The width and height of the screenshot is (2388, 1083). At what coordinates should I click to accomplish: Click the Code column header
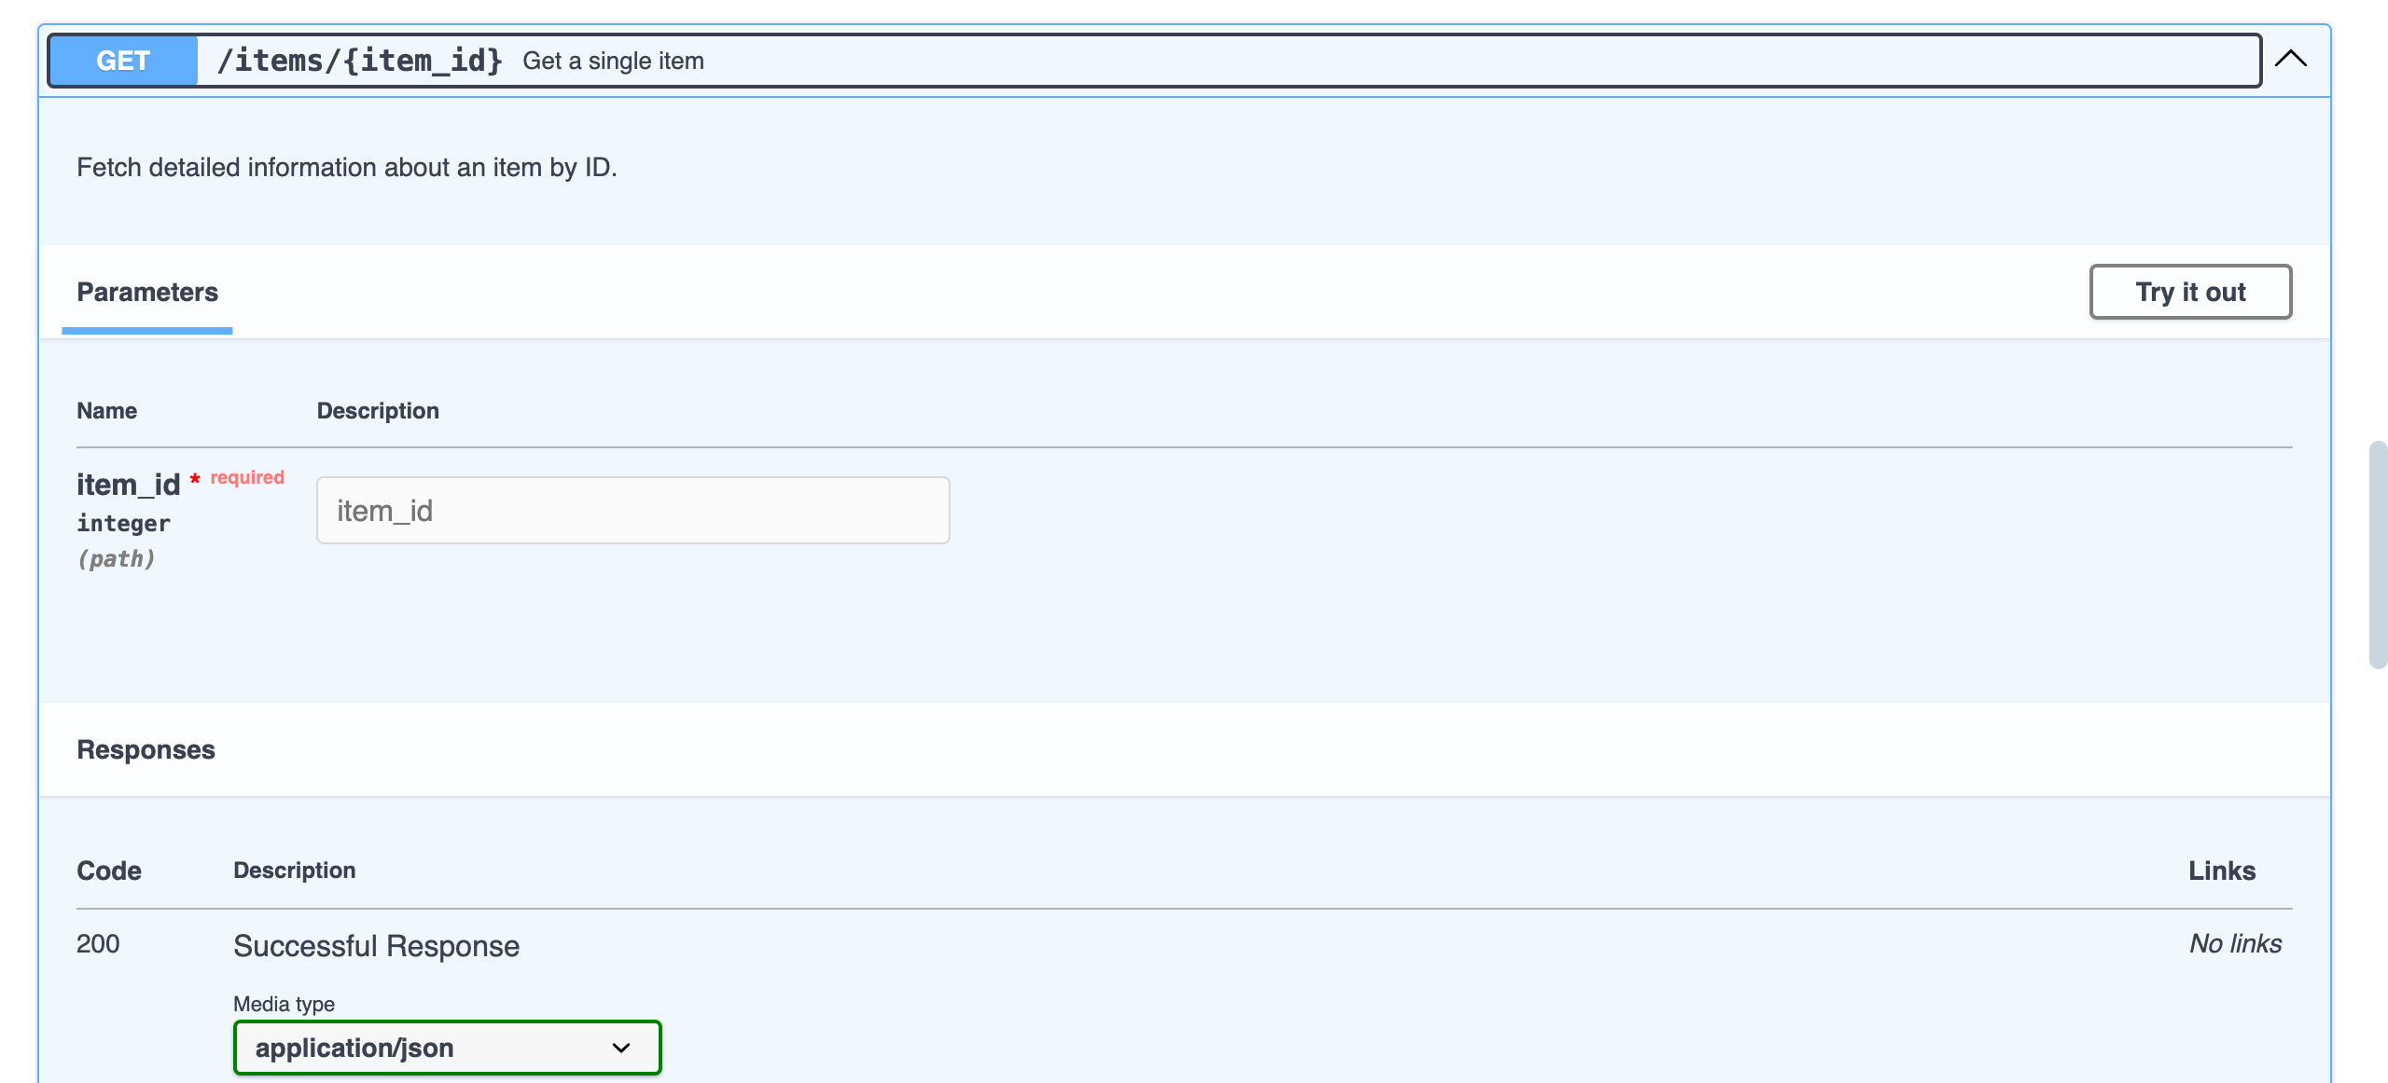(109, 871)
